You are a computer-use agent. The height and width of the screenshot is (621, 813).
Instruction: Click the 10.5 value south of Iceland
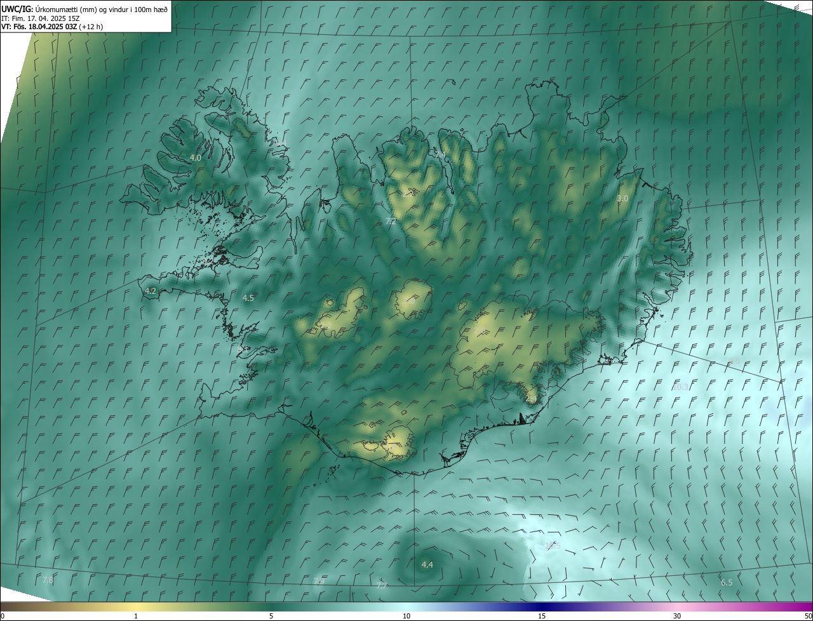point(553,545)
